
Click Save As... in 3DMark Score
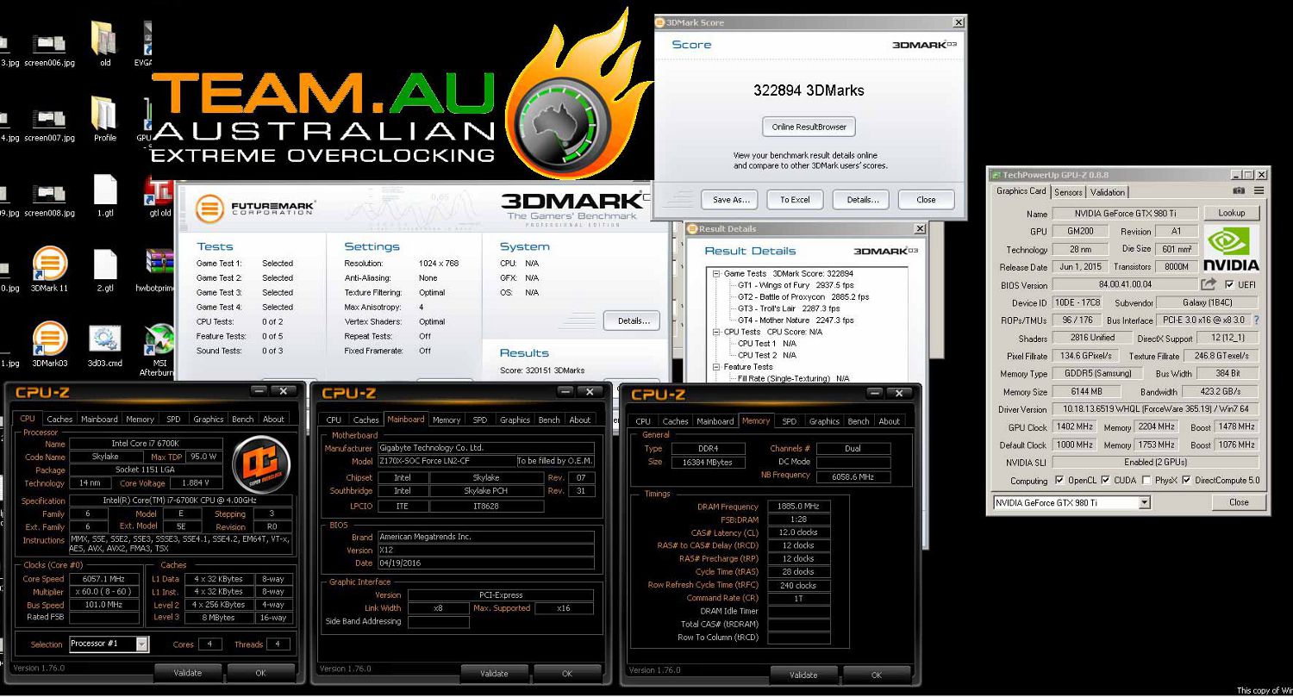732,199
